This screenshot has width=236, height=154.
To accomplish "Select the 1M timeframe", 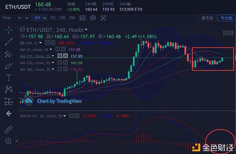I will tap(72, 18).
